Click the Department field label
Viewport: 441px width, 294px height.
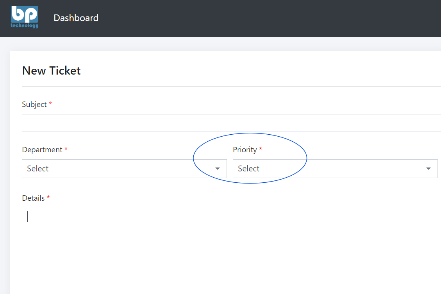click(42, 150)
